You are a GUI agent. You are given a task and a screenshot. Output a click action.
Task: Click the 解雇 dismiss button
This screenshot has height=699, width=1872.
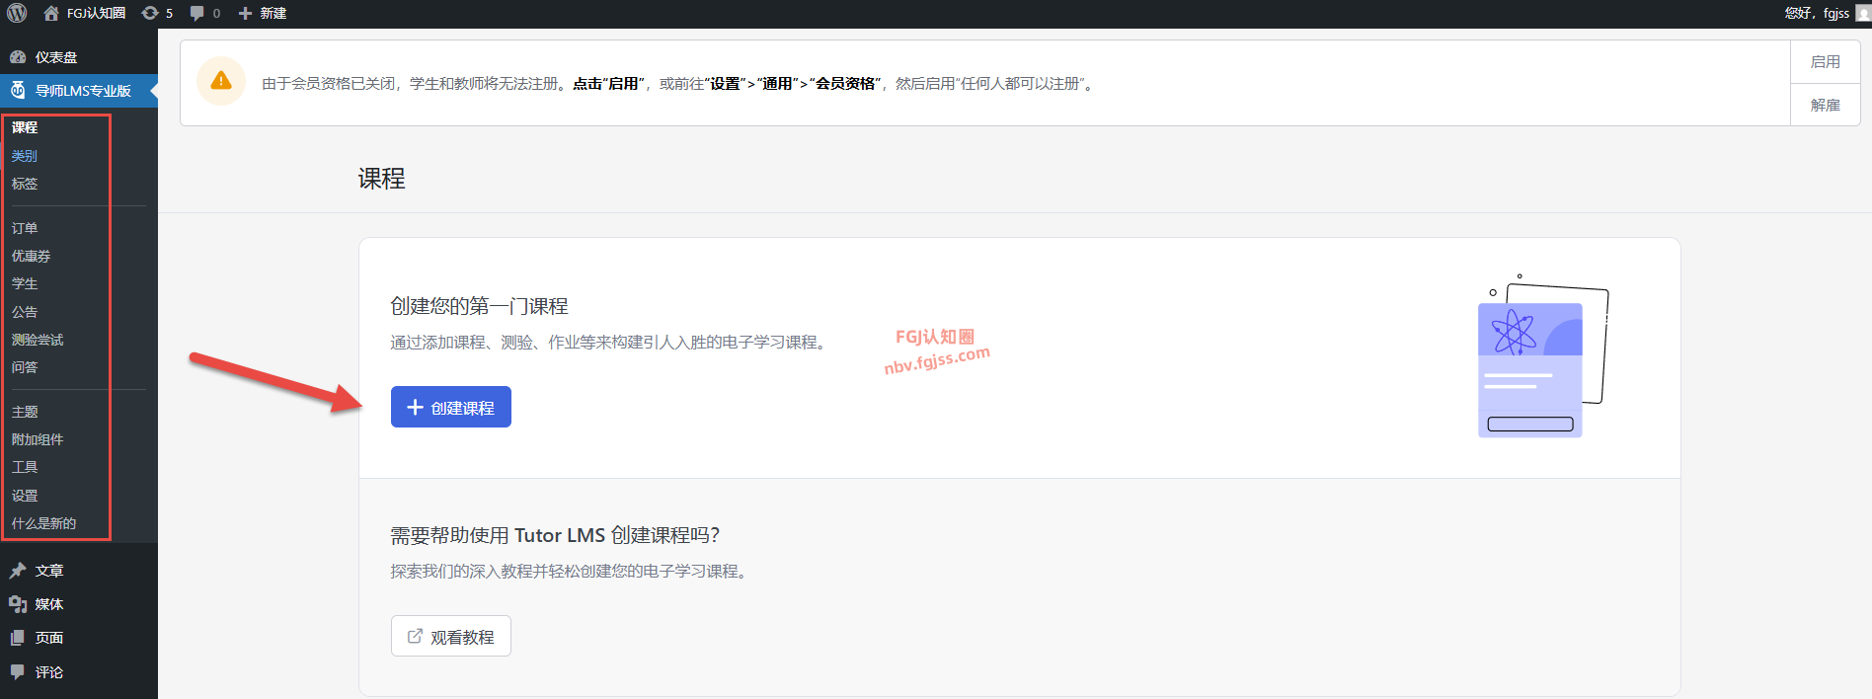click(1825, 105)
